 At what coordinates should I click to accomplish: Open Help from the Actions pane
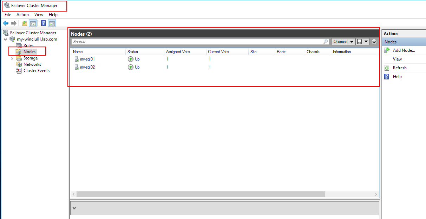[x=397, y=77]
